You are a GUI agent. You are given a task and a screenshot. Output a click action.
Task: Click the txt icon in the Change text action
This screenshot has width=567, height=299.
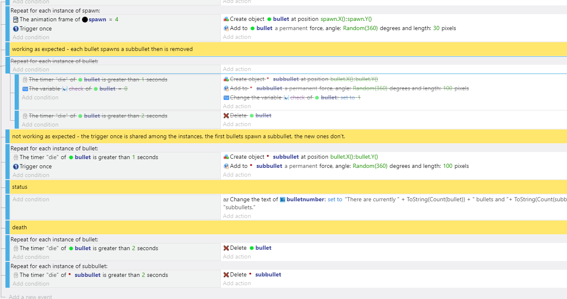[x=226, y=199]
